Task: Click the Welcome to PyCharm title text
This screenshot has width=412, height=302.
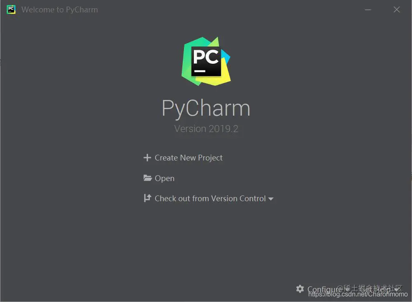Action: tap(60, 10)
